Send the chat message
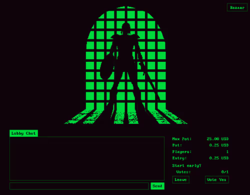 point(157,186)
